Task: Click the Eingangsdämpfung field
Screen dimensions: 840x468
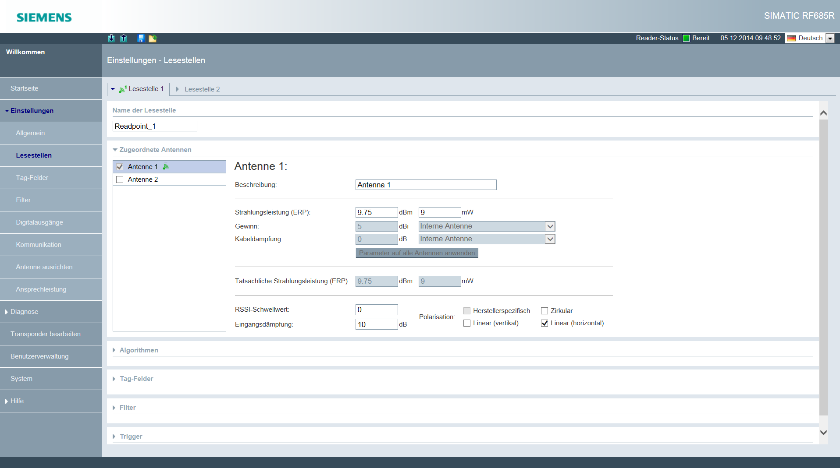Action: click(377, 324)
